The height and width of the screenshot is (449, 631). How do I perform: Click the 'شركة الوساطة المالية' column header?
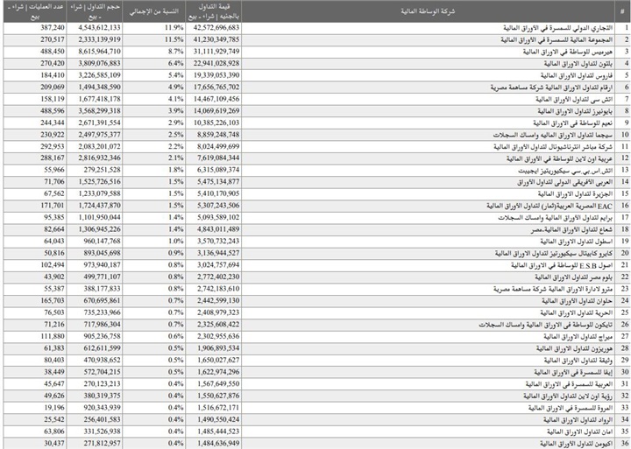click(x=429, y=11)
